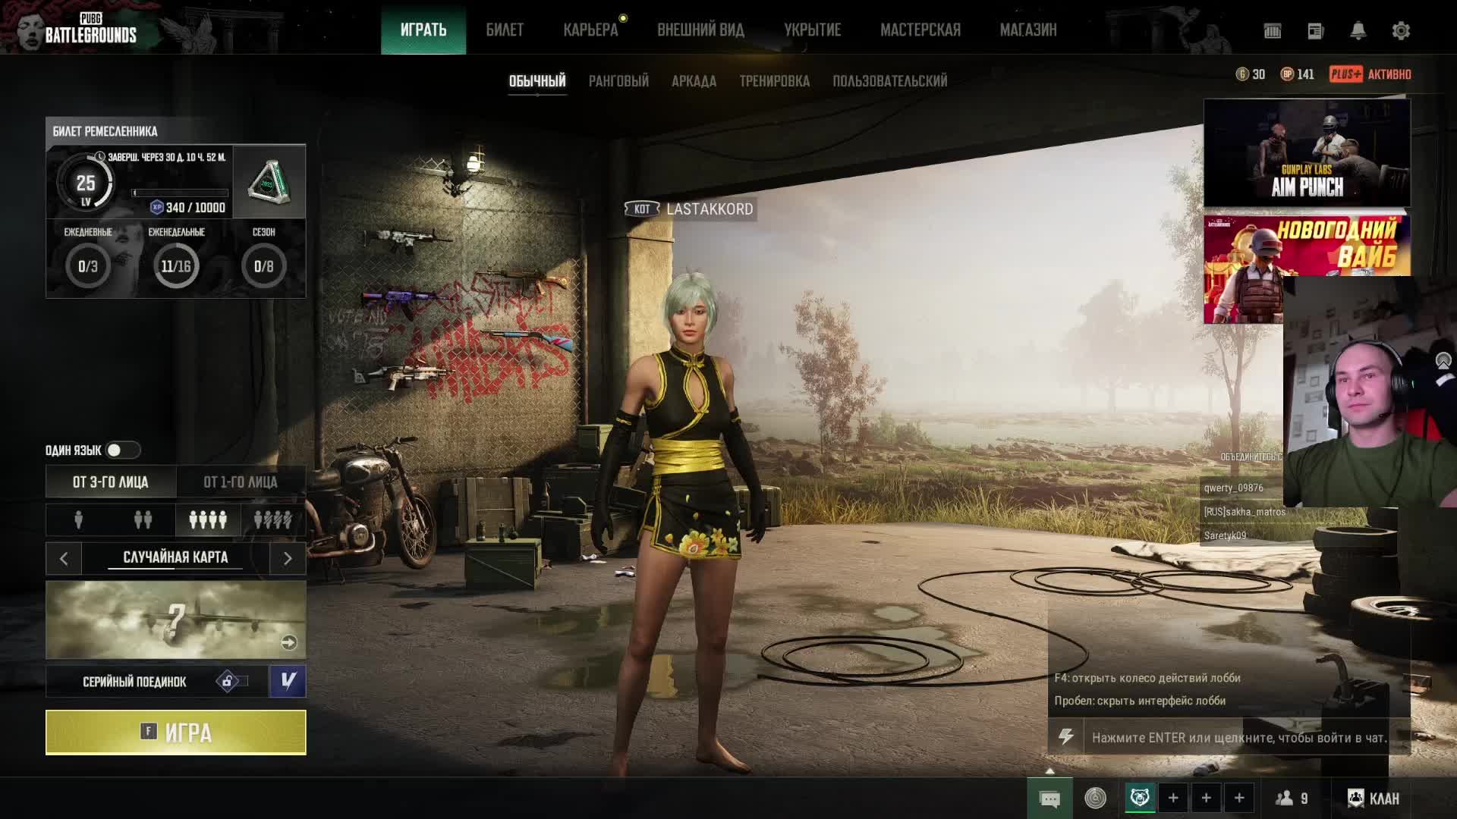The height and width of the screenshot is (819, 1457).
Task: Open settings gear icon
Action: 1401,30
